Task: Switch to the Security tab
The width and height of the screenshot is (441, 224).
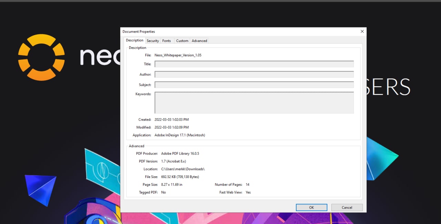Action: pos(153,41)
